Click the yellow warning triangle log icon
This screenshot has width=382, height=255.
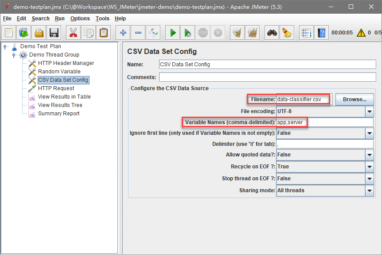361,33
